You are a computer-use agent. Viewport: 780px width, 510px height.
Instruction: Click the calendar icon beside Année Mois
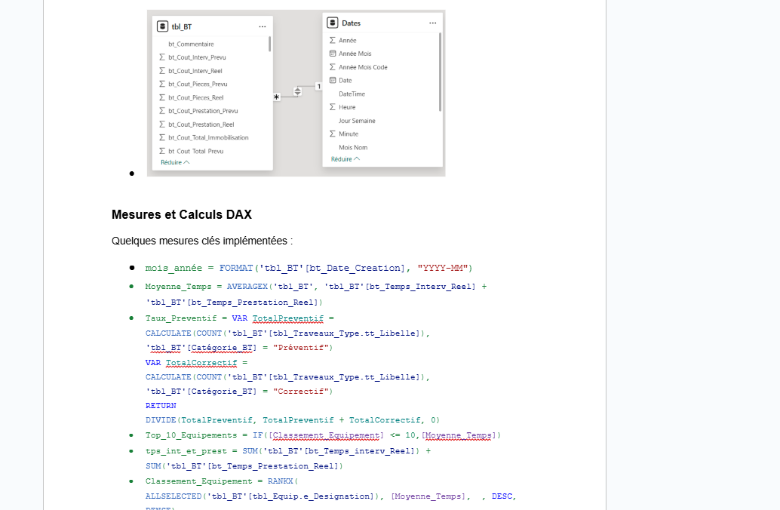pos(333,54)
